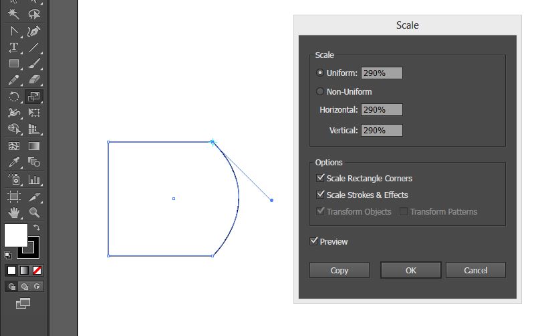This screenshot has width=554, height=336.
Task: Click the Vertical percentage field
Action: click(x=382, y=131)
